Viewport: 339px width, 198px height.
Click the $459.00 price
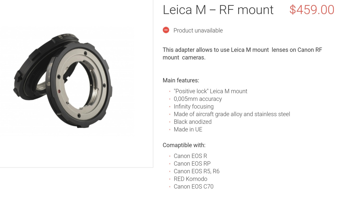pos(312,10)
